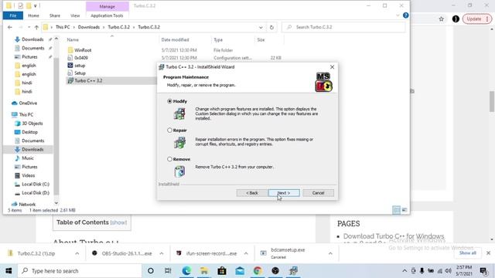This screenshot has height=278, width=495.
Task: Open recent locations dropdown arrow
Action: (29, 28)
